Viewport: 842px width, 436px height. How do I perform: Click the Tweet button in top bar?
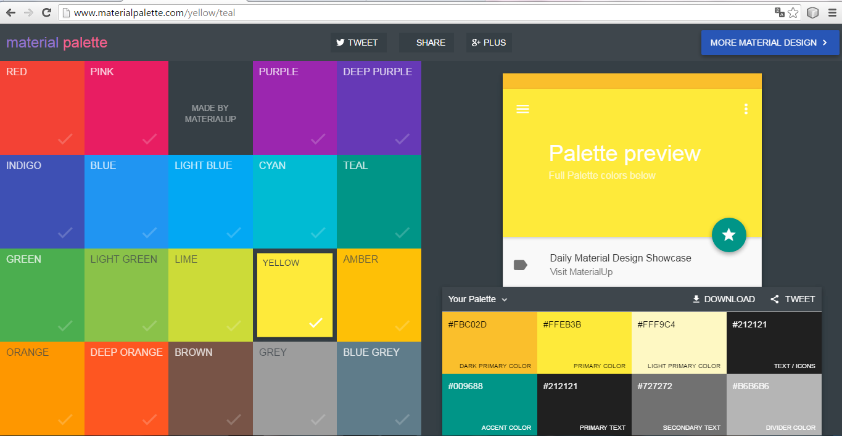click(357, 43)
